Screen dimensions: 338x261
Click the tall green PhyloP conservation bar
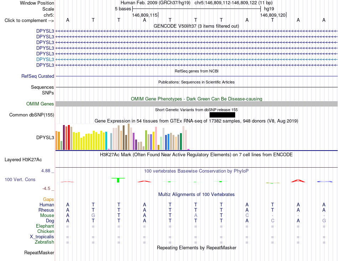click(x=118, y=180)
